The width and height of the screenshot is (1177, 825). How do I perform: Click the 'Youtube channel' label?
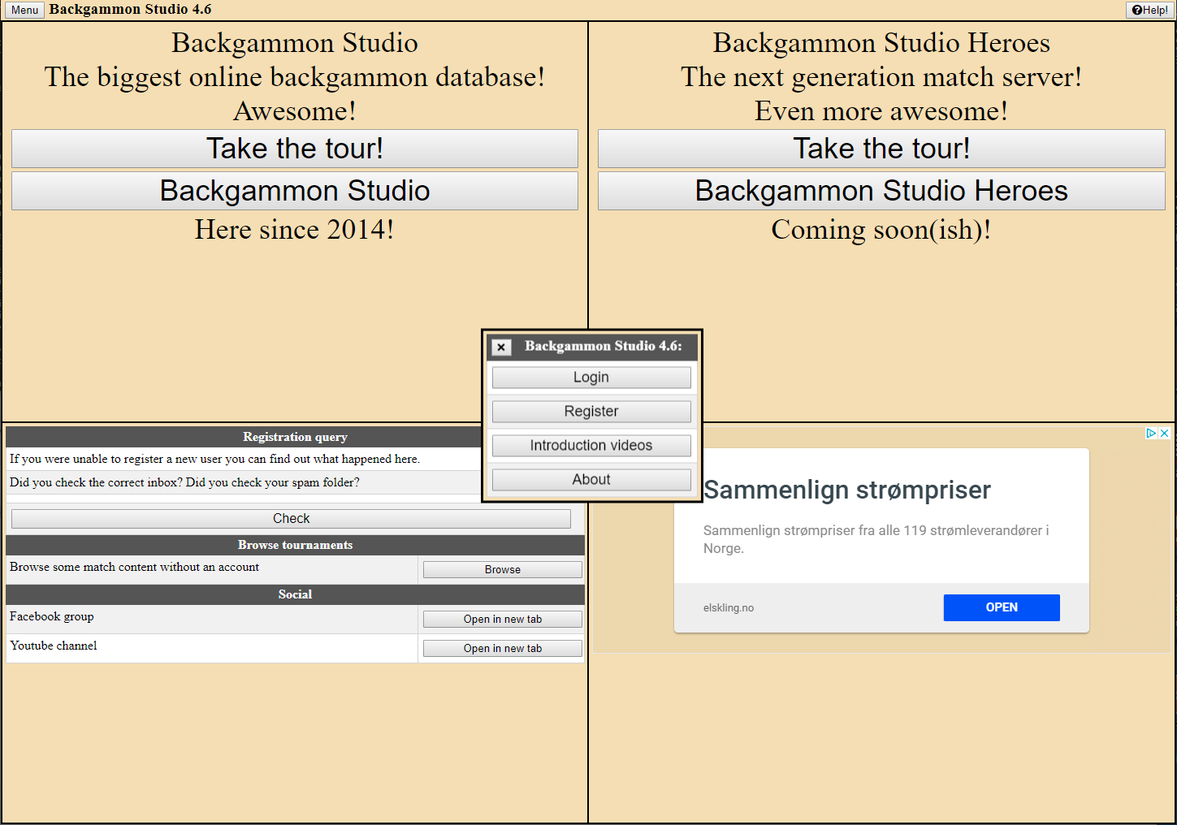point(54,646)
